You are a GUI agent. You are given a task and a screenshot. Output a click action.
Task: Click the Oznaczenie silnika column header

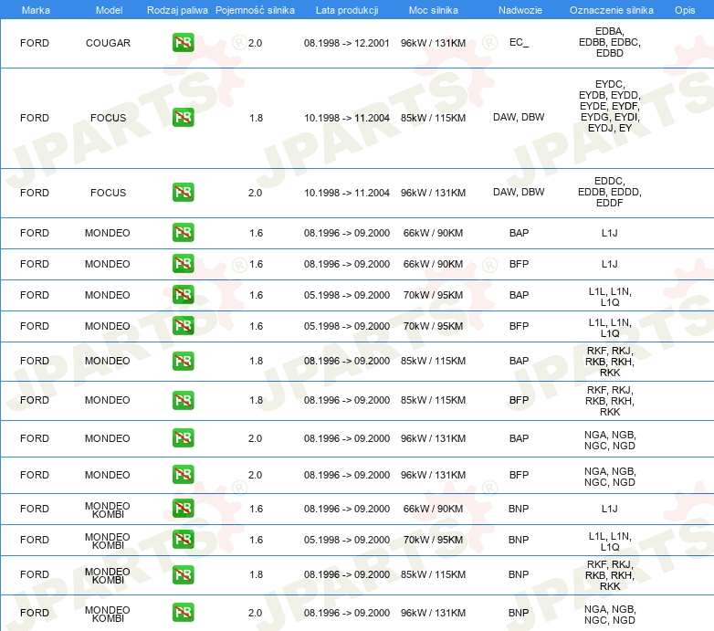click(x=610, y=9)
